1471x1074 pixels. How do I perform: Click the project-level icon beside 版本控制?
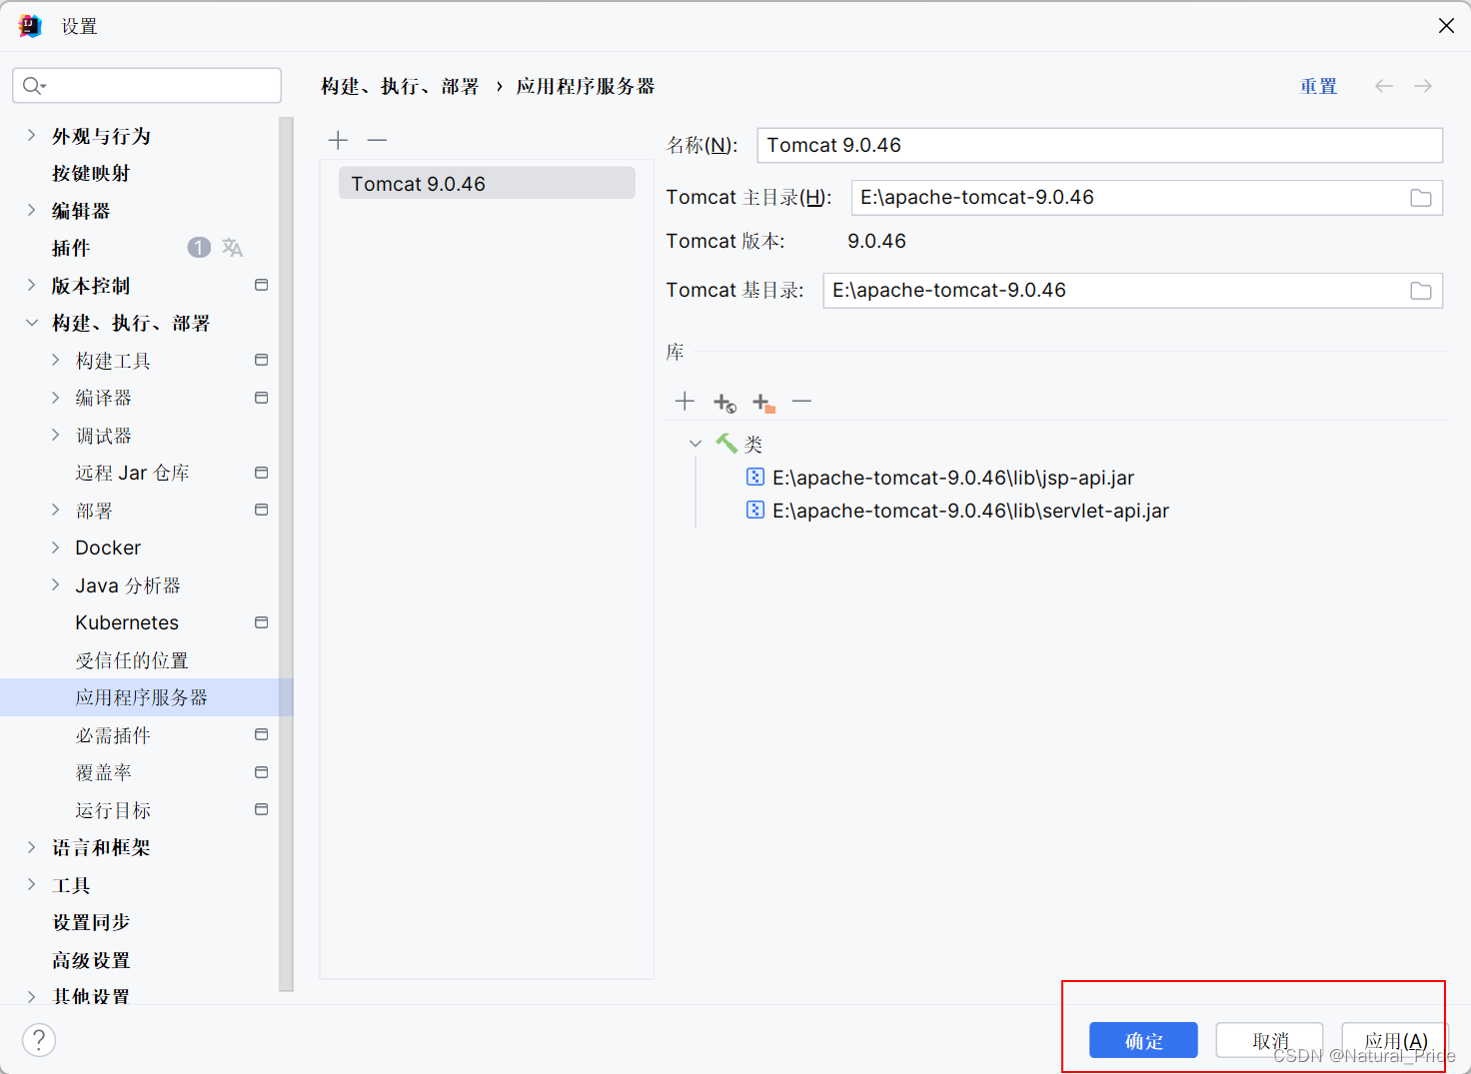[x=262, y=285]
